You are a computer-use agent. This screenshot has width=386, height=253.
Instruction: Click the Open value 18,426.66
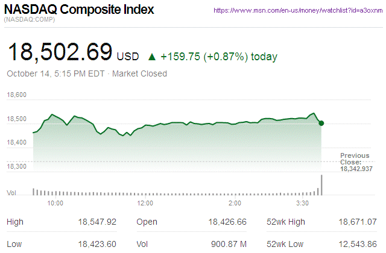pyautogui.click(x=227, y=222)
